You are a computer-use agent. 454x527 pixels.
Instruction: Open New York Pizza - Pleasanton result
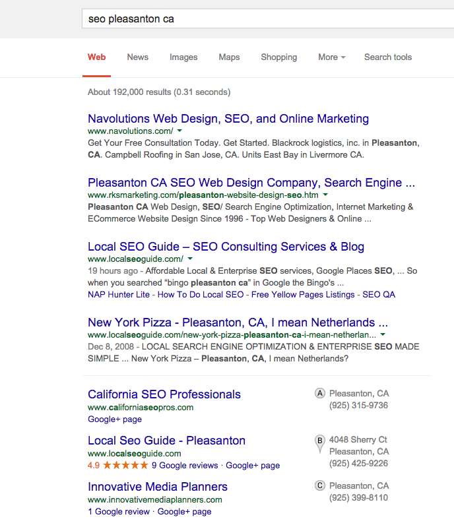[238, 323]
